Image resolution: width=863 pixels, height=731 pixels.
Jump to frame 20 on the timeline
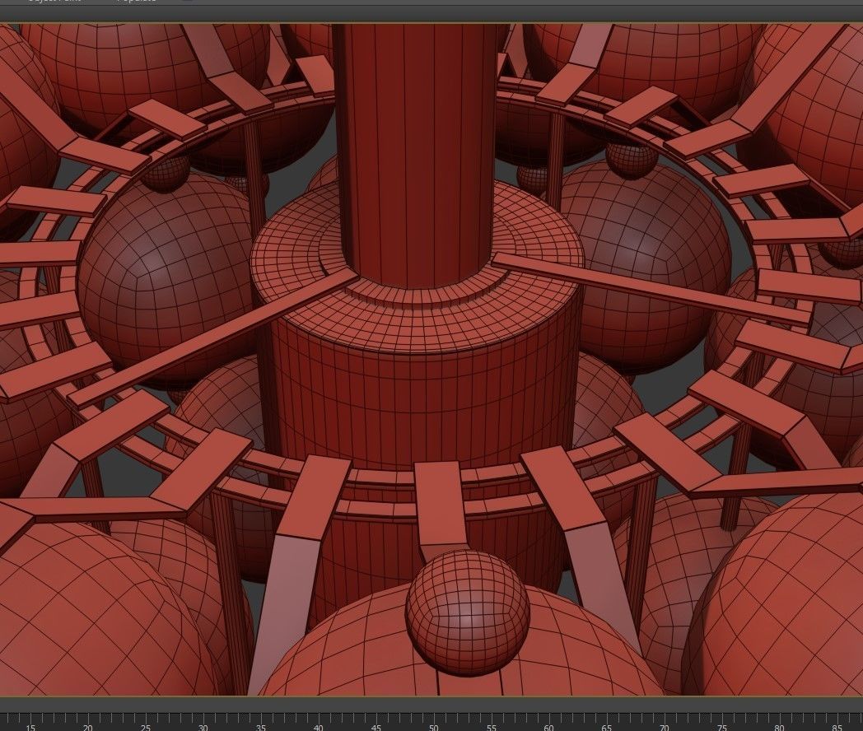tap(88, 727)
